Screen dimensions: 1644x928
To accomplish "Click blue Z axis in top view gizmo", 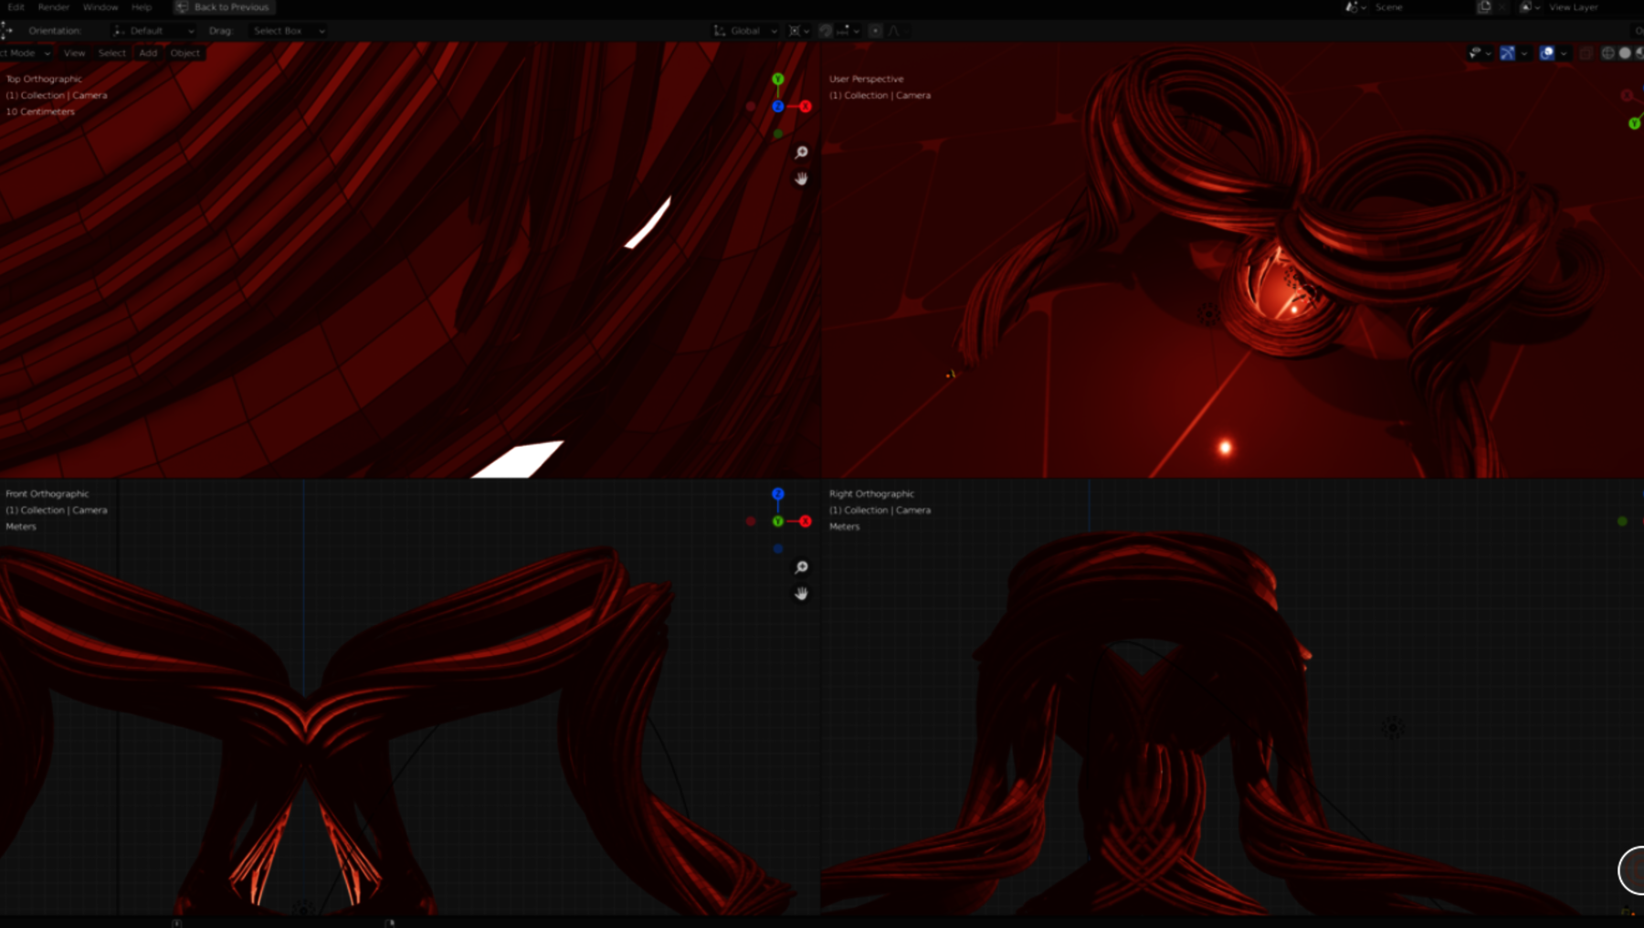I will point(778,107).
